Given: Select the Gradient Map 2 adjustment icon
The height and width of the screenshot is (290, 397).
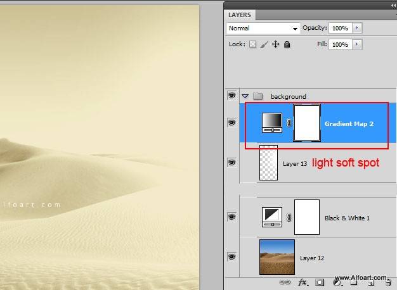Looking at the screenshot, I should coord(272,123).
